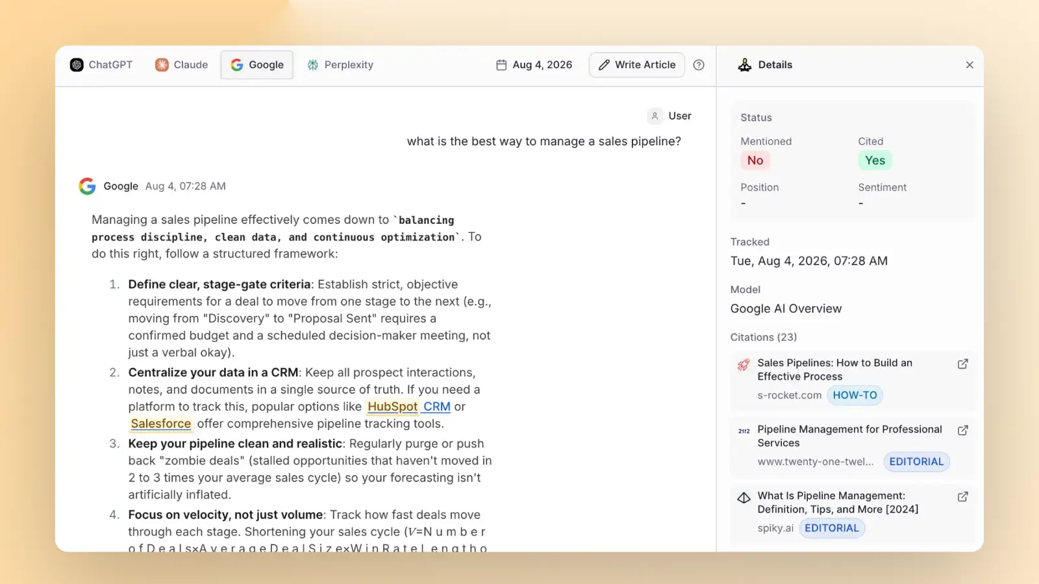Viewport: 1039px width, 584px height.
Task: Click the 'Google AI Overview' model value
Action: (786, 309)
